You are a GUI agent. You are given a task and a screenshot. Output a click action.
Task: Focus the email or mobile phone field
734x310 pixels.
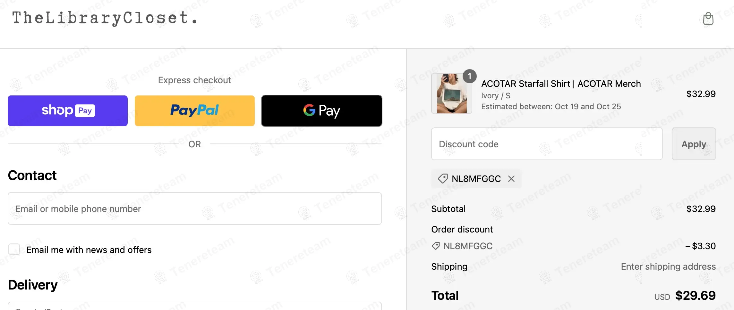pyautogui.click(x=194, y=209)
